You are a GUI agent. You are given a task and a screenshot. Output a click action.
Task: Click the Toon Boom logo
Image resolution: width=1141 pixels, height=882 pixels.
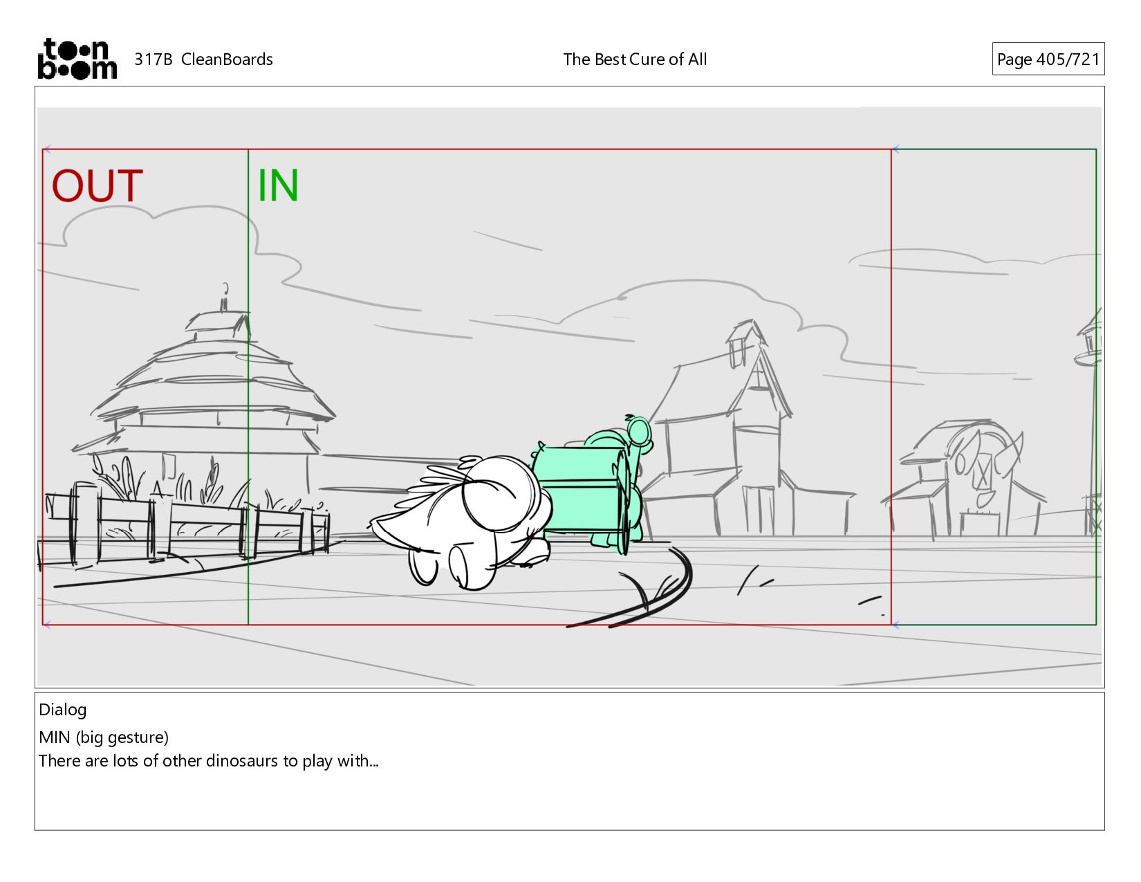point(77,59)
